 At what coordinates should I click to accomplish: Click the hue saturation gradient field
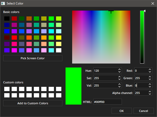click(x=101, y=37)
